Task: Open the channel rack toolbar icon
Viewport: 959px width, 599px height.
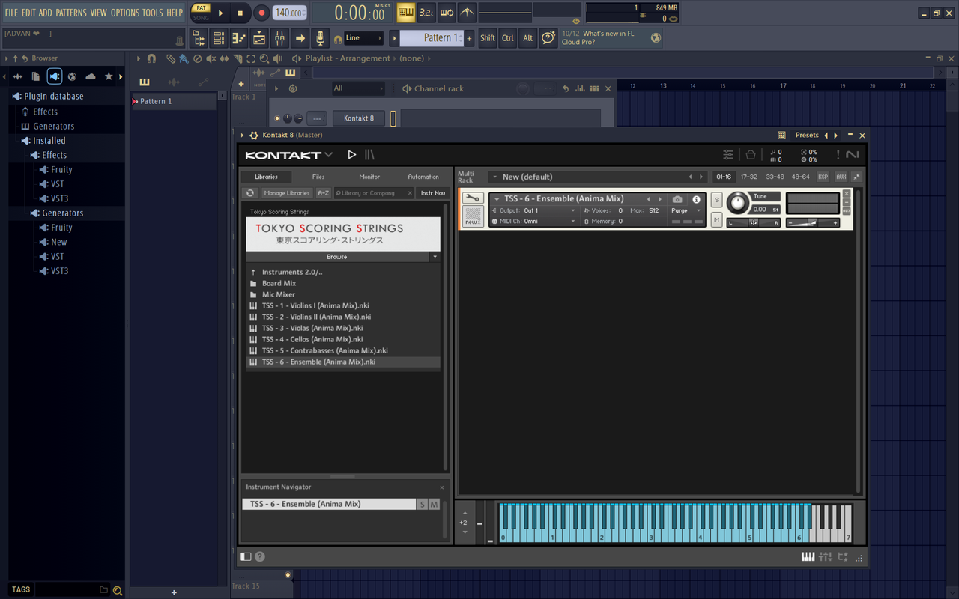Action: [219, 38]
